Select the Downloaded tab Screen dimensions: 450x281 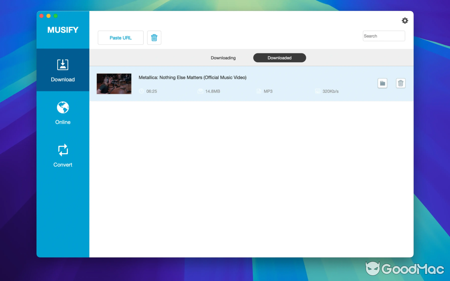pos(279,58)
